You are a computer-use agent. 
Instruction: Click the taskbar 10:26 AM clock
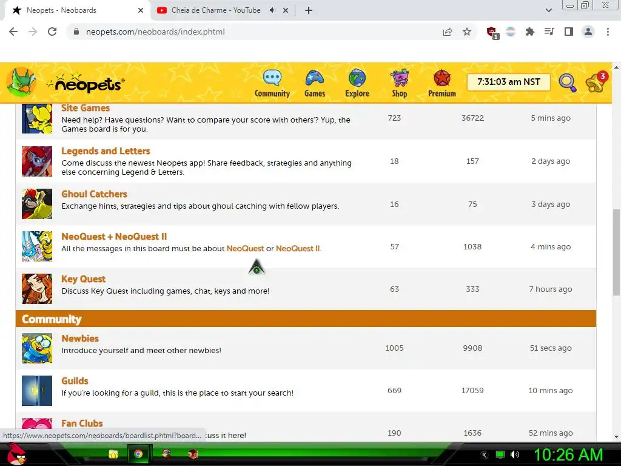pos(568,454)
